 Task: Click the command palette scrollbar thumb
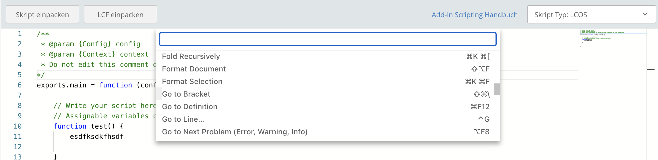click(497, 89)
